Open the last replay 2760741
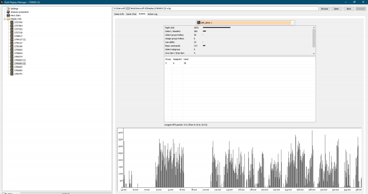Viewport: 368px width, 194px height. (18, 74)
